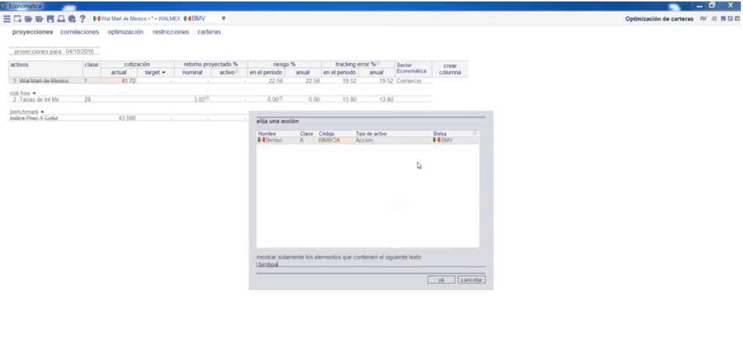The width and height of the screenshot is (743, 355).
Task: Click the list lines icon beside PDF
Action: coord(714,18)
